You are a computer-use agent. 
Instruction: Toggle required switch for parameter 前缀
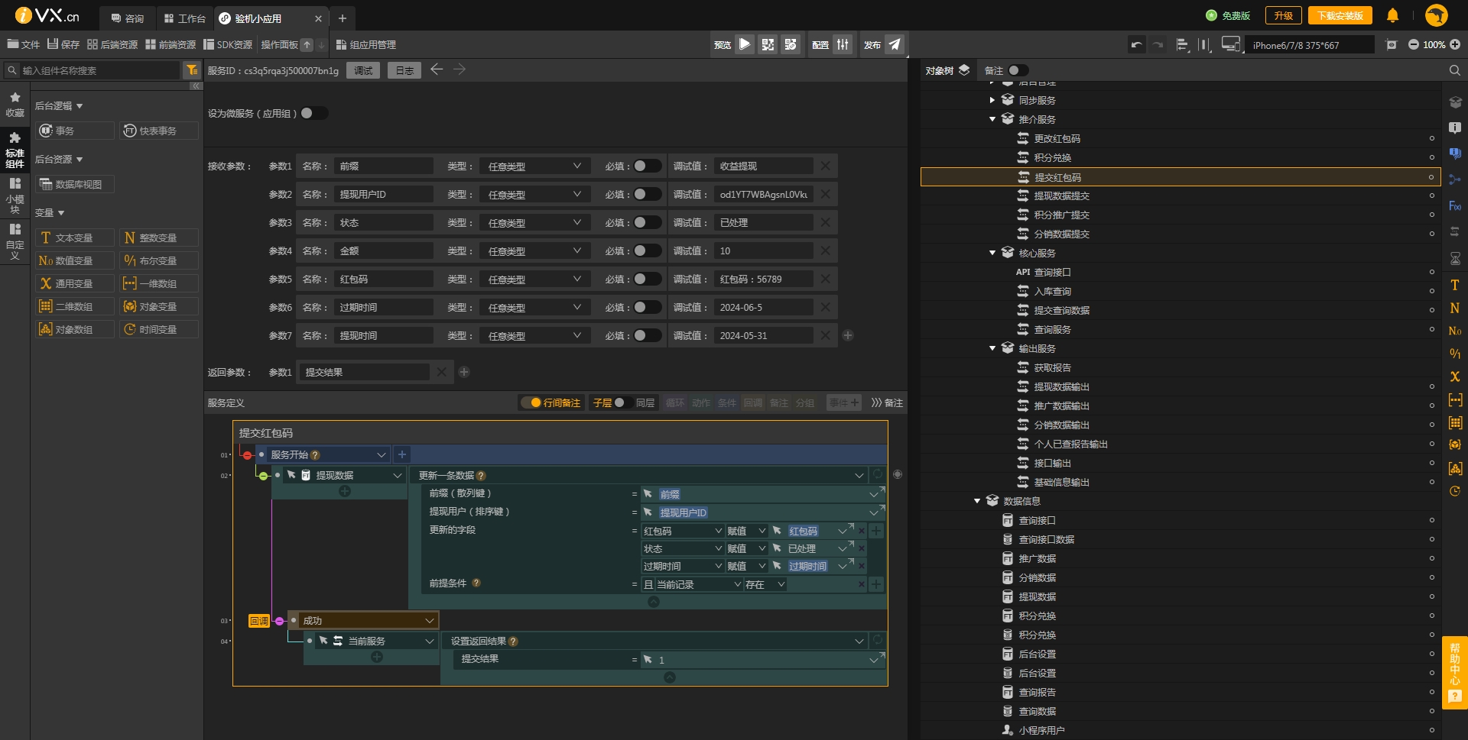tap(648, 166)
